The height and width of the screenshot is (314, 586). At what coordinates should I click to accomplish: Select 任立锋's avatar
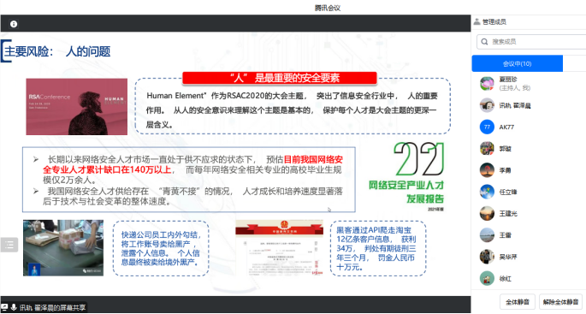tap(487, 192)
